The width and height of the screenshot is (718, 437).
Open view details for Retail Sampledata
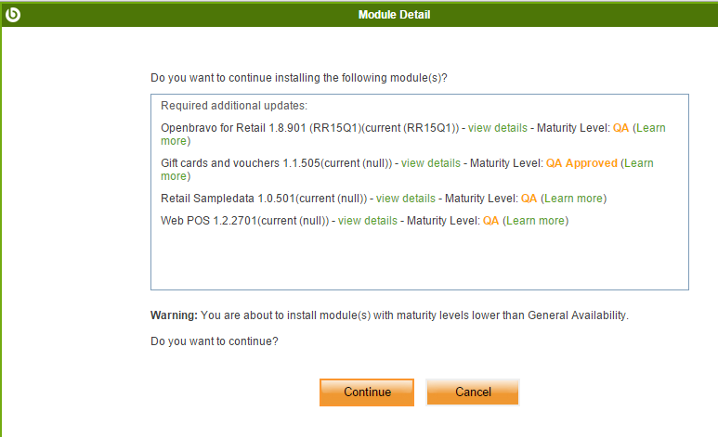coord(405,199)
